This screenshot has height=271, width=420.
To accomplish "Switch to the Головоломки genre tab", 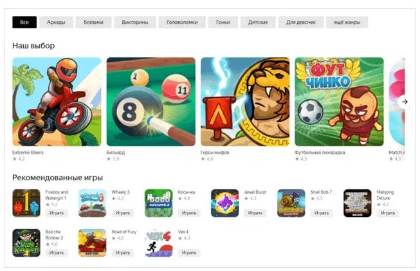I will (x=182, y=23).
